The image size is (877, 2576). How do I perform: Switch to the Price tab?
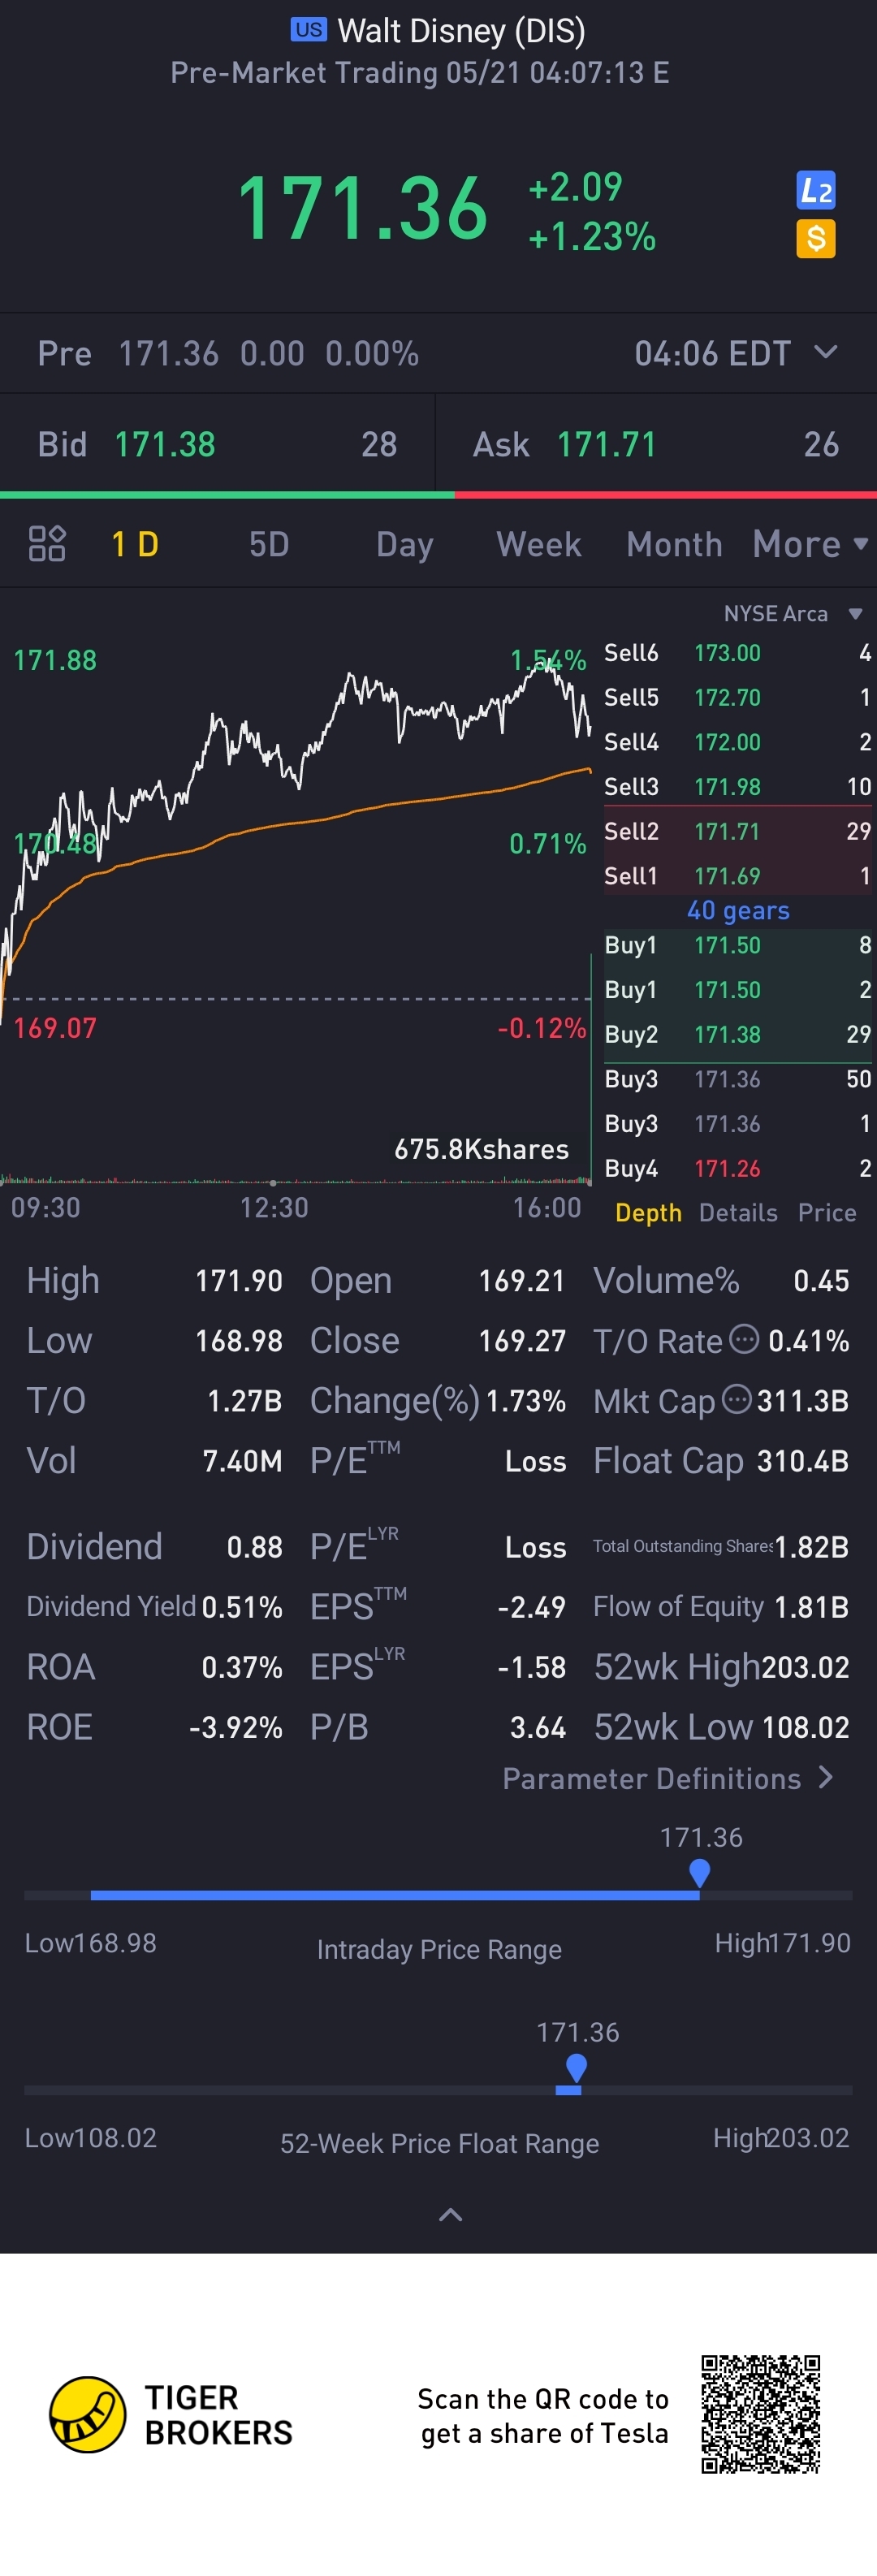point(826,1213)
